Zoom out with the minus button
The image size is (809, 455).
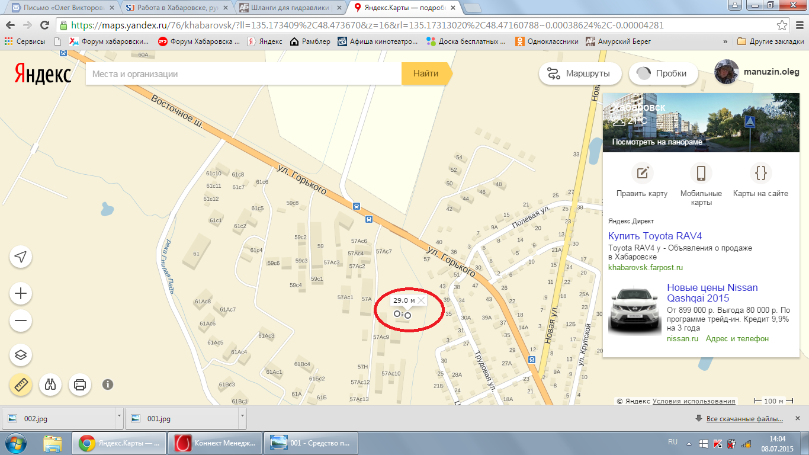click(x=21, y=321)
